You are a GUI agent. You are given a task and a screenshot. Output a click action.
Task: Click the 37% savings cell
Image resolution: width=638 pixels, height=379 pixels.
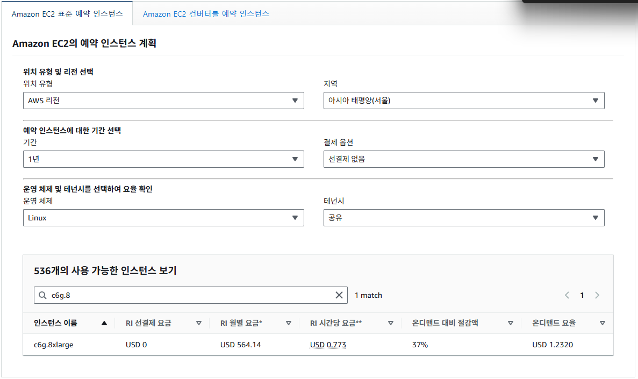pos(420,345)
